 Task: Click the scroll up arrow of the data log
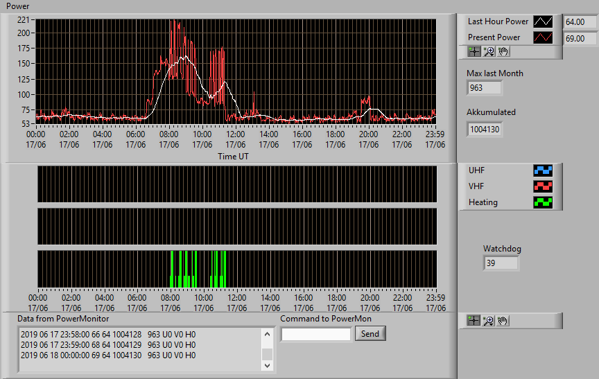(268, 335)
